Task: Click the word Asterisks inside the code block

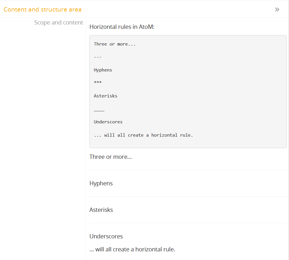Action: tap(105, 96)
